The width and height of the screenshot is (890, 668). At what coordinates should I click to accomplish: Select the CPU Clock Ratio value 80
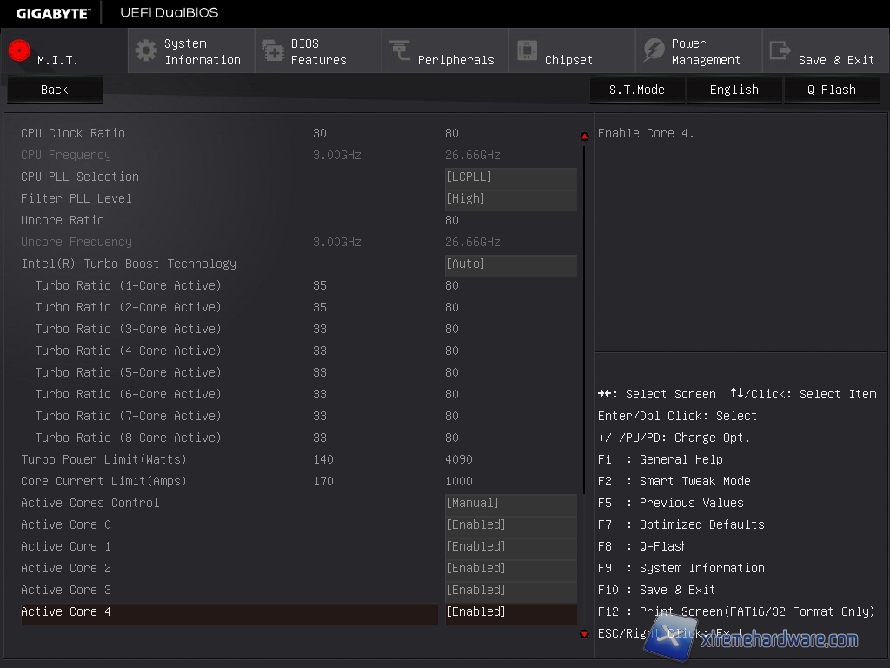coord(452,134)
